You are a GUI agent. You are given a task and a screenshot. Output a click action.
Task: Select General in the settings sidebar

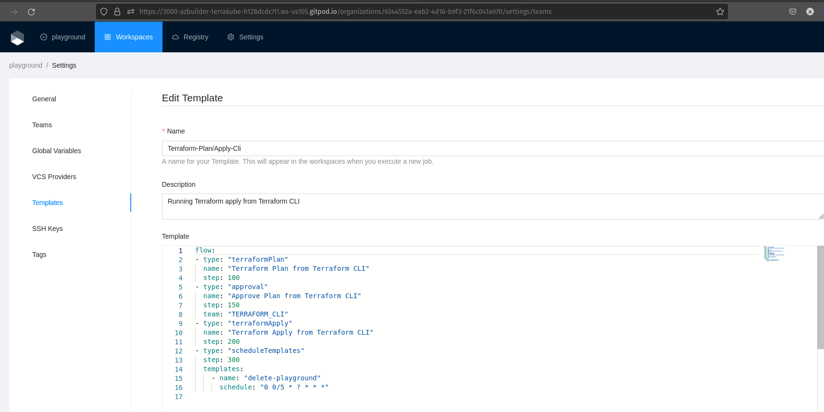pos(44,99)
